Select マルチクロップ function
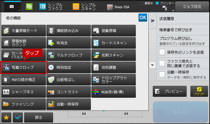This screenshot has width=210, height=124. tap(69, 55)
